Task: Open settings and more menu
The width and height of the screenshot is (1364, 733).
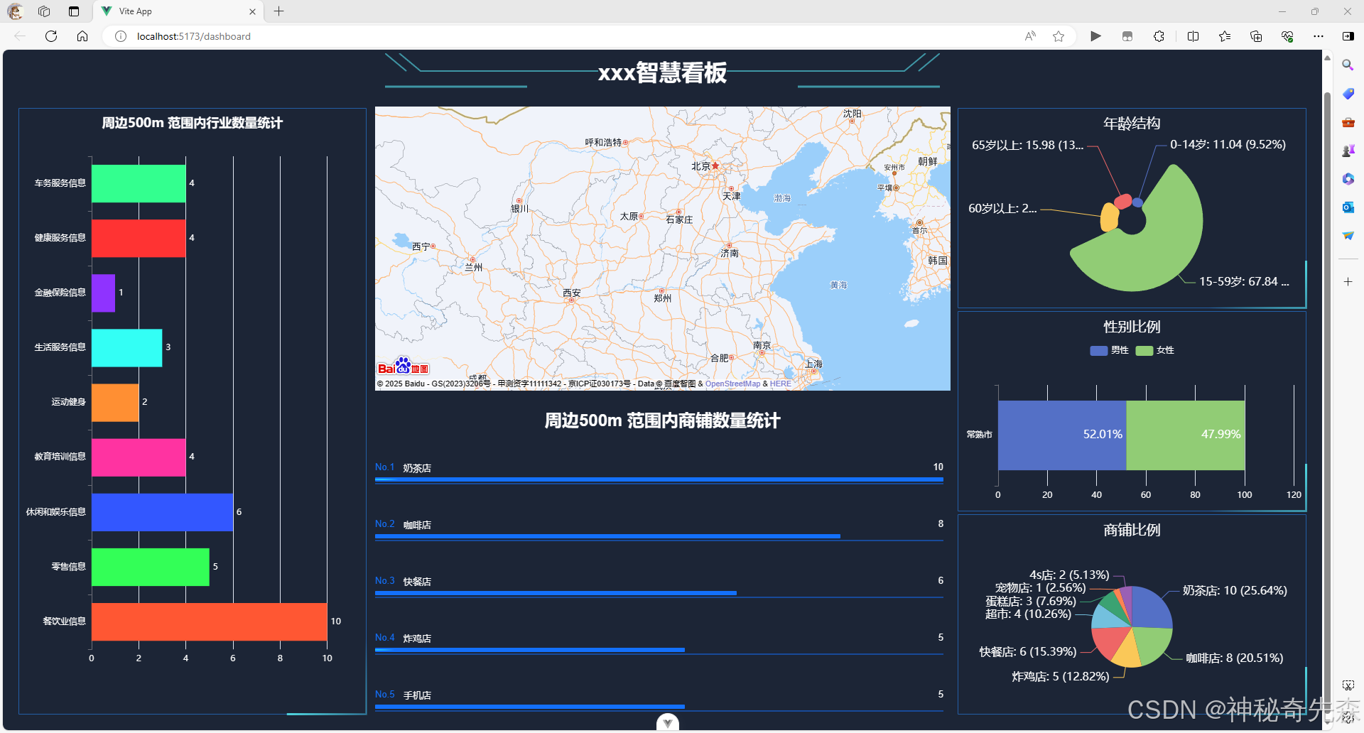Action: [1319, 36]
